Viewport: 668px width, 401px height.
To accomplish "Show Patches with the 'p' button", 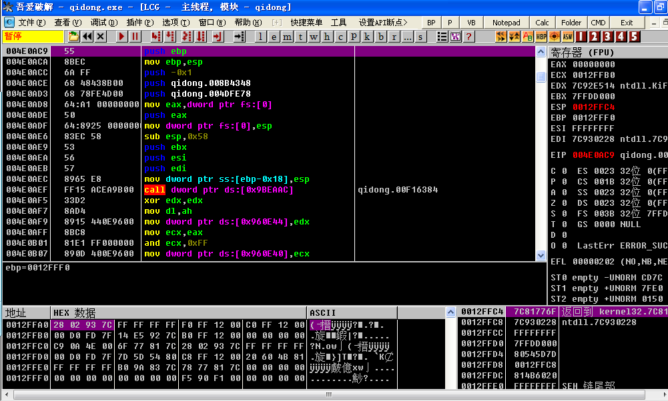I will [x=354, y=37].
